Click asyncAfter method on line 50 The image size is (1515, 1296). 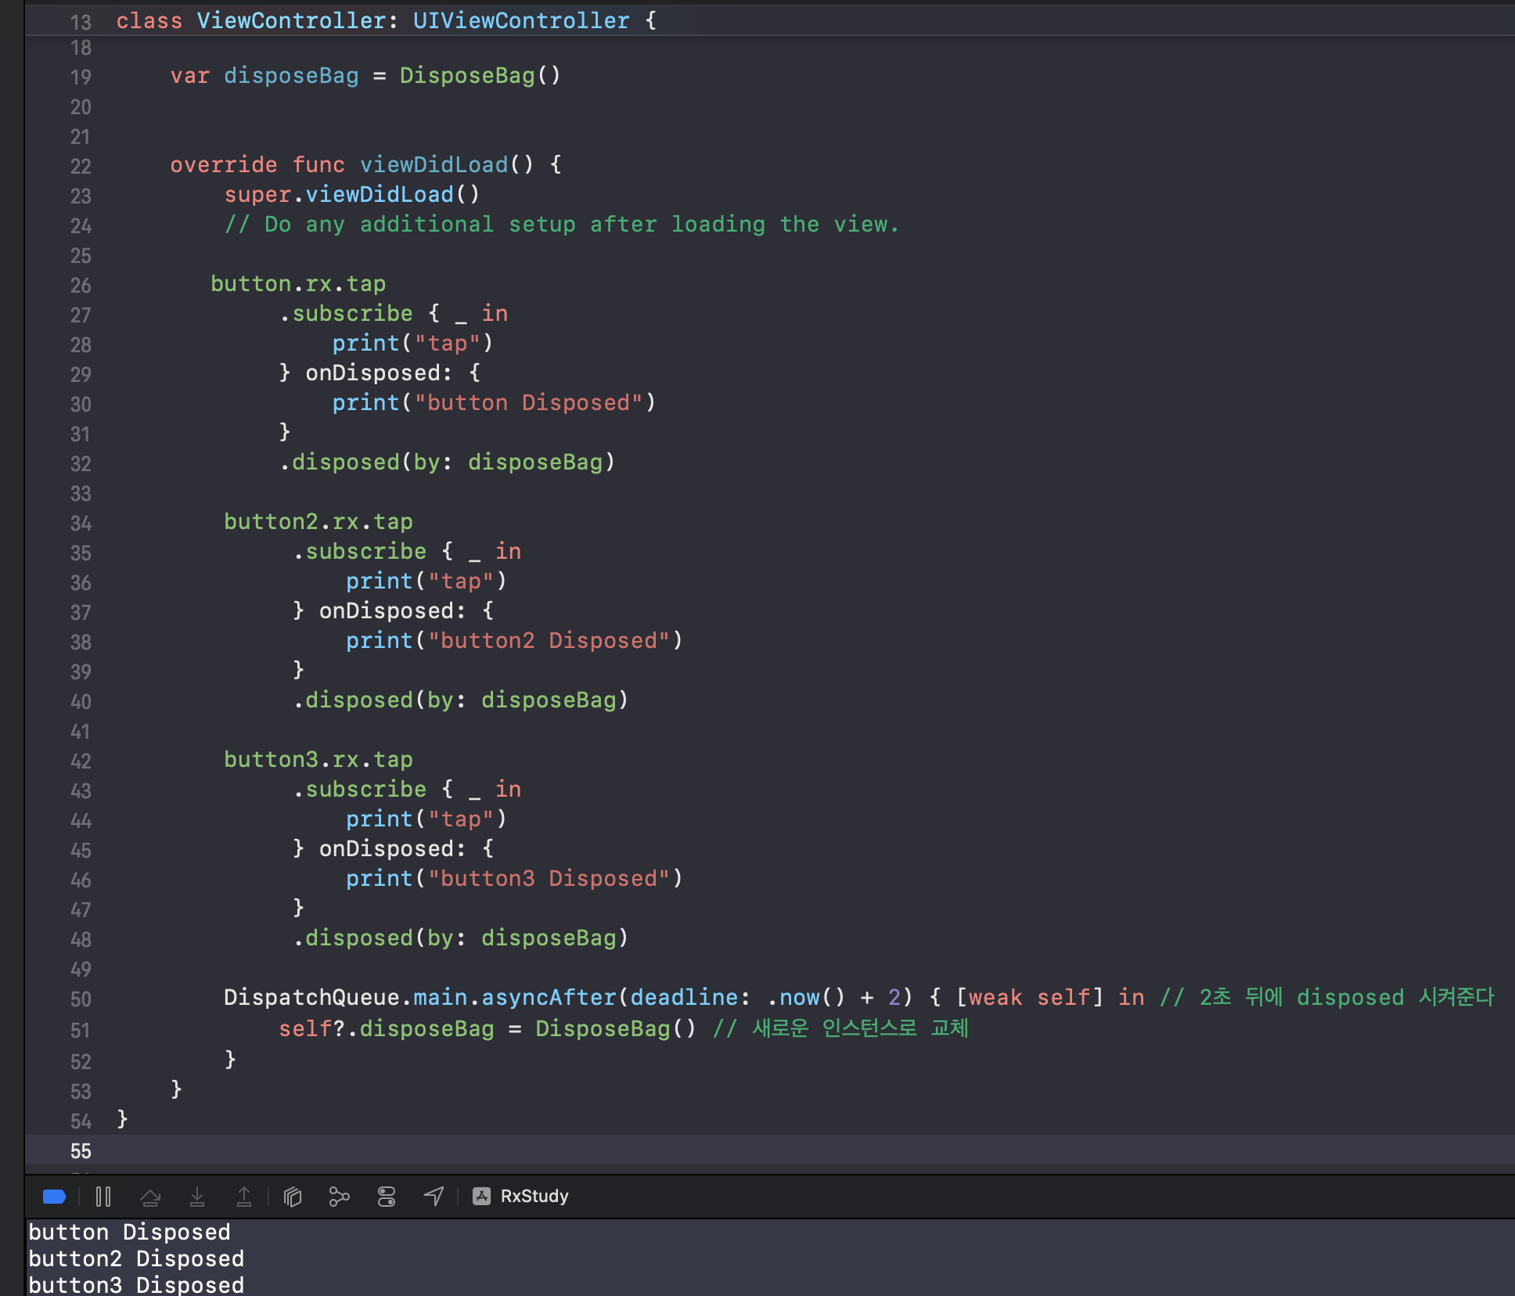point(549,997)
